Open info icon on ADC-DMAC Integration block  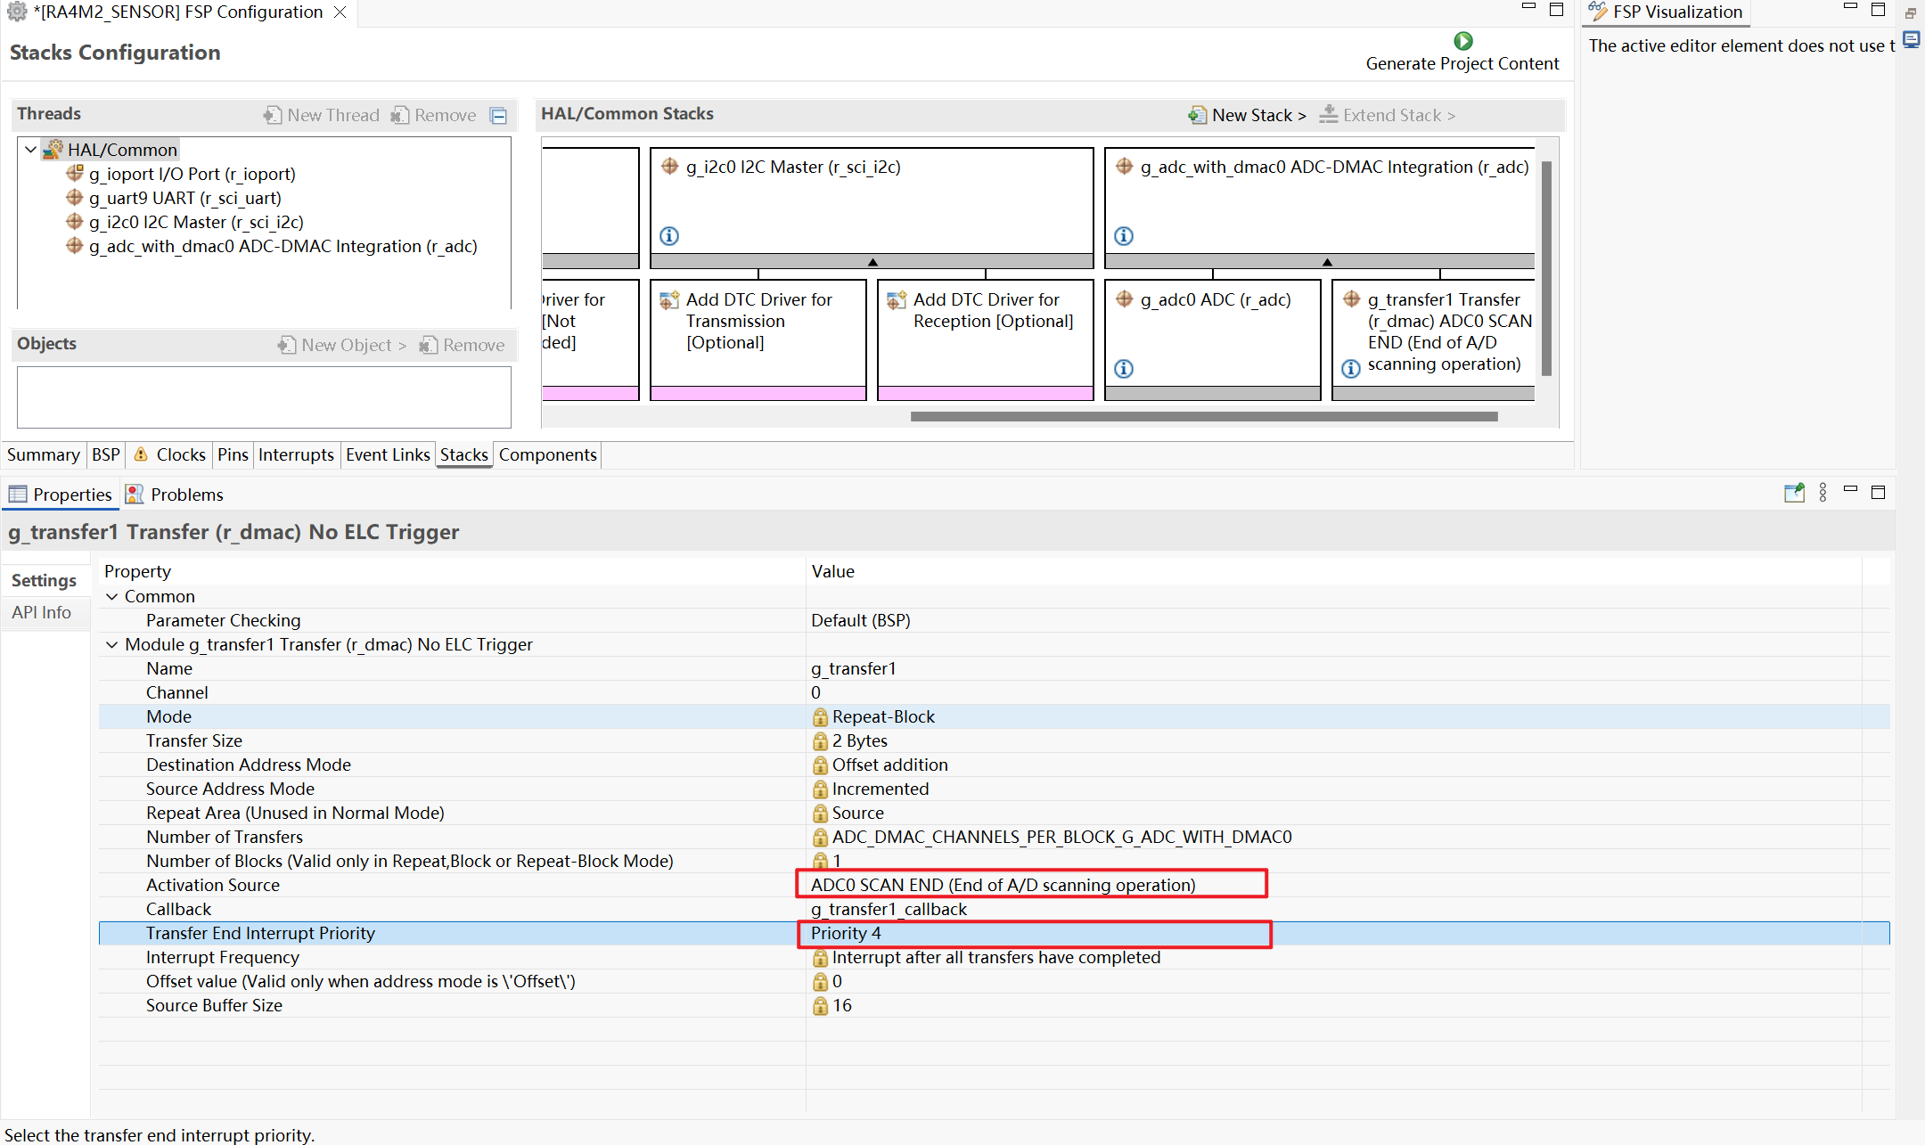(1124, 236)
